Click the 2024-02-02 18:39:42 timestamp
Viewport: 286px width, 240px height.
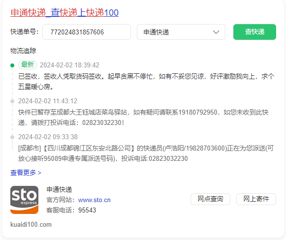(x=69, y=65)
